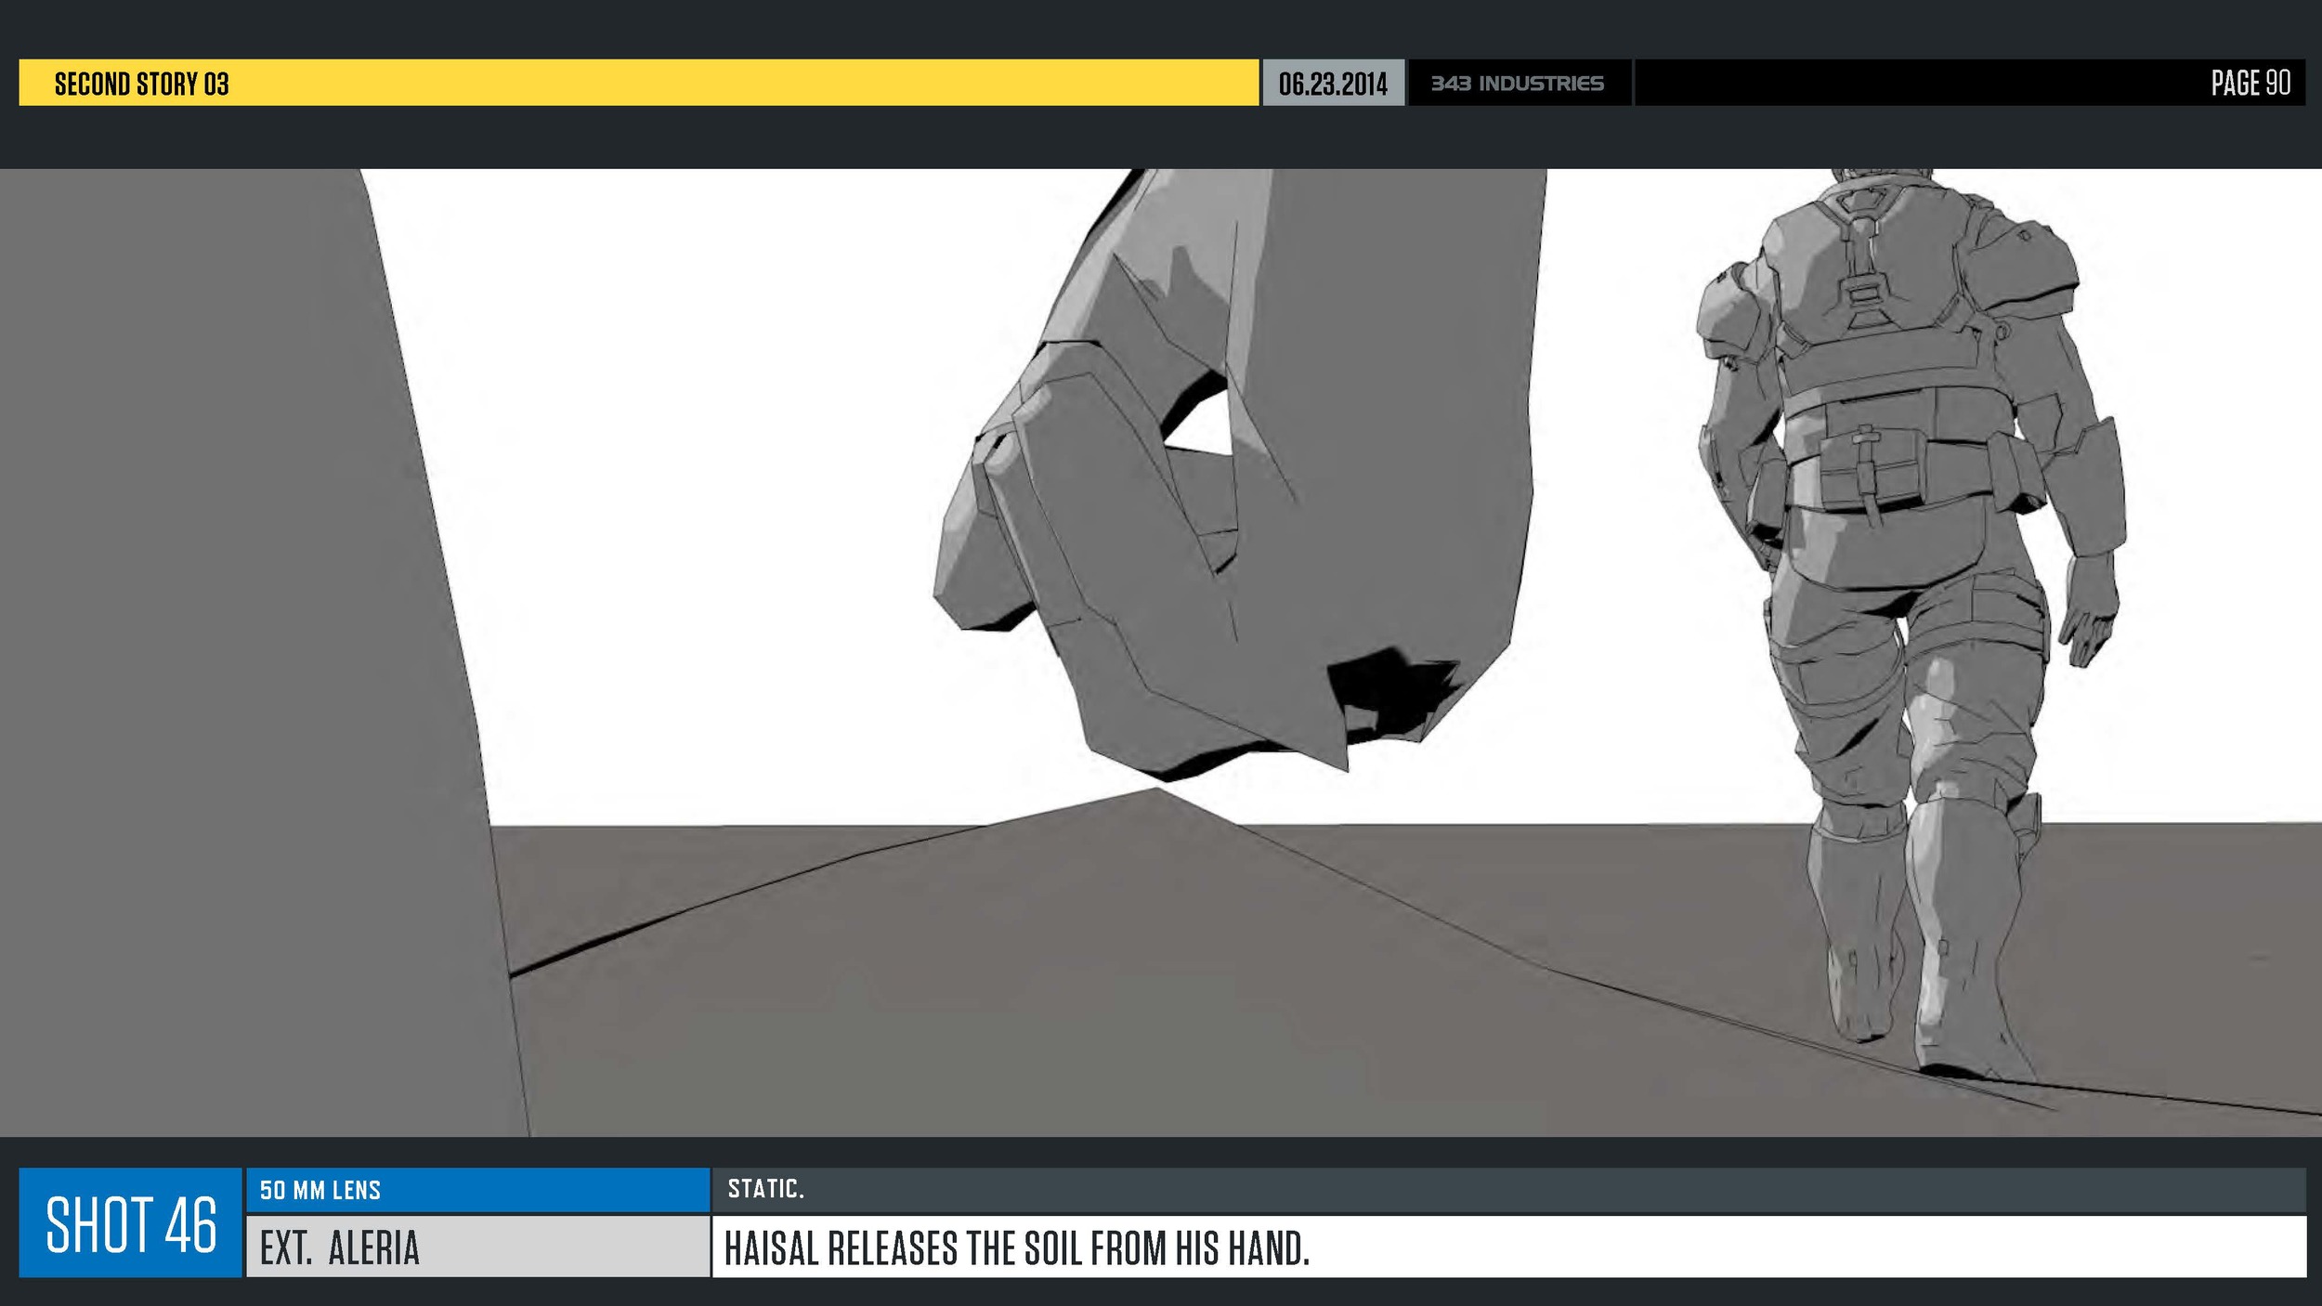The image size is (2322, 1306).
Task: Click the 'HAISAL RELEASES THE SOIL FROM HIS HAND.' description
Action: coord(1017,1248)
